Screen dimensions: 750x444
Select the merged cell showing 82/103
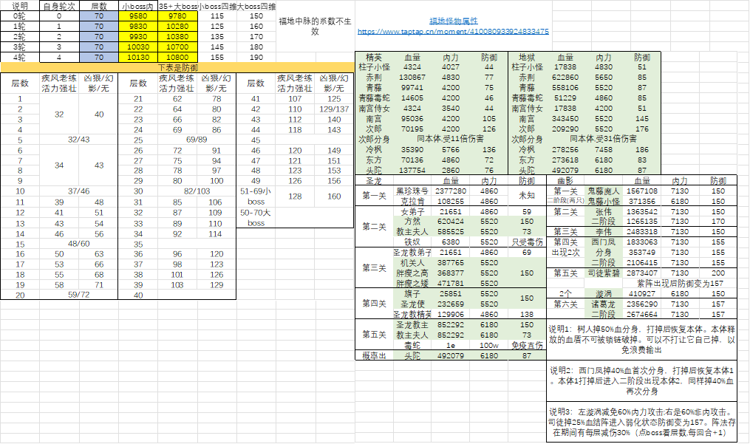click(197, 191)
